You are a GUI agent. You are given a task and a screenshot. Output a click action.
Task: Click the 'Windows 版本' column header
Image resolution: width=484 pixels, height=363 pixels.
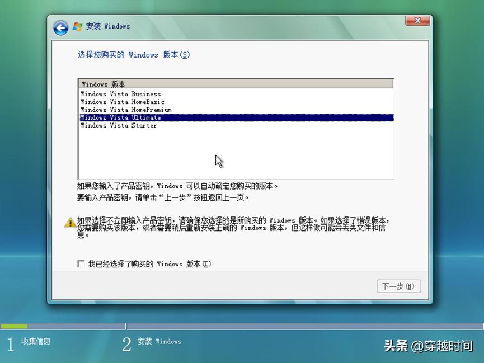(x=236, y=84)
